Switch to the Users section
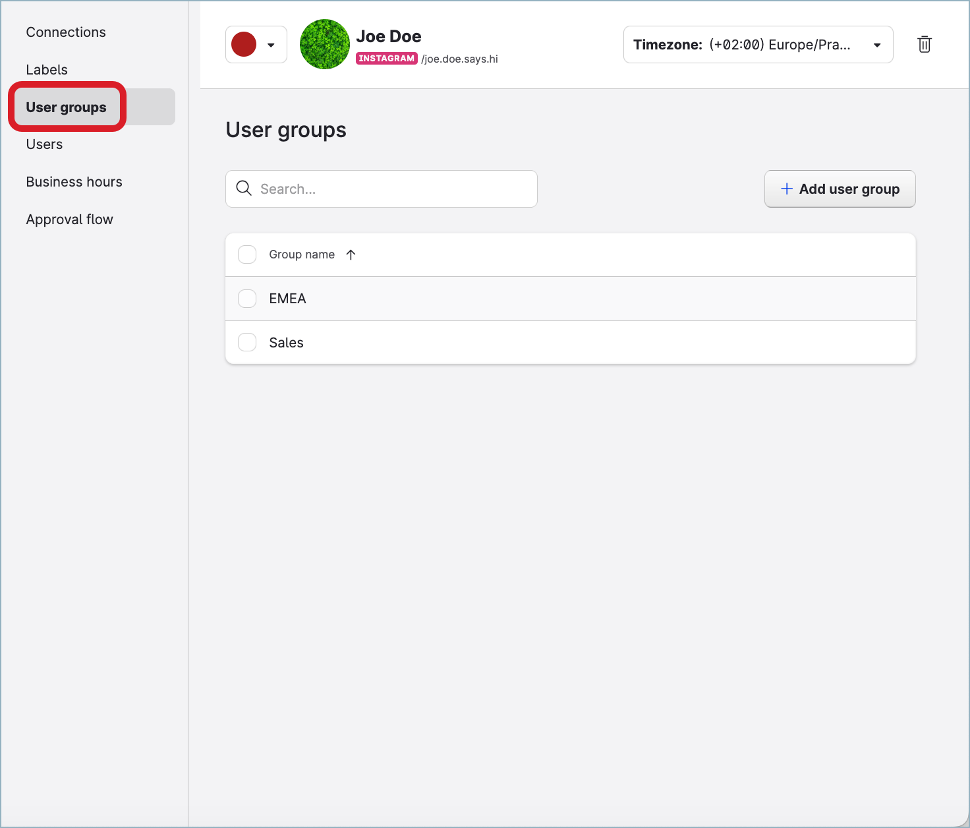 pos(44,144)
